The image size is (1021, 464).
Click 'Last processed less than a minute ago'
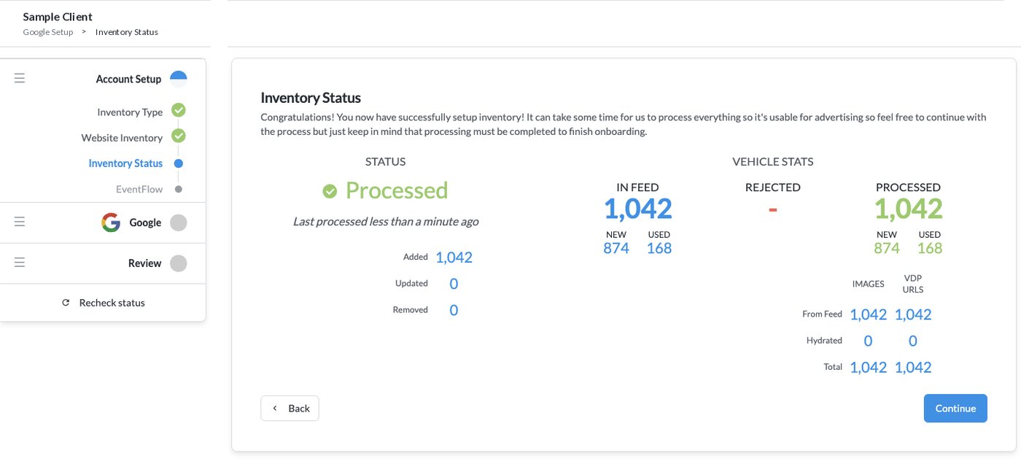point(386,221)
